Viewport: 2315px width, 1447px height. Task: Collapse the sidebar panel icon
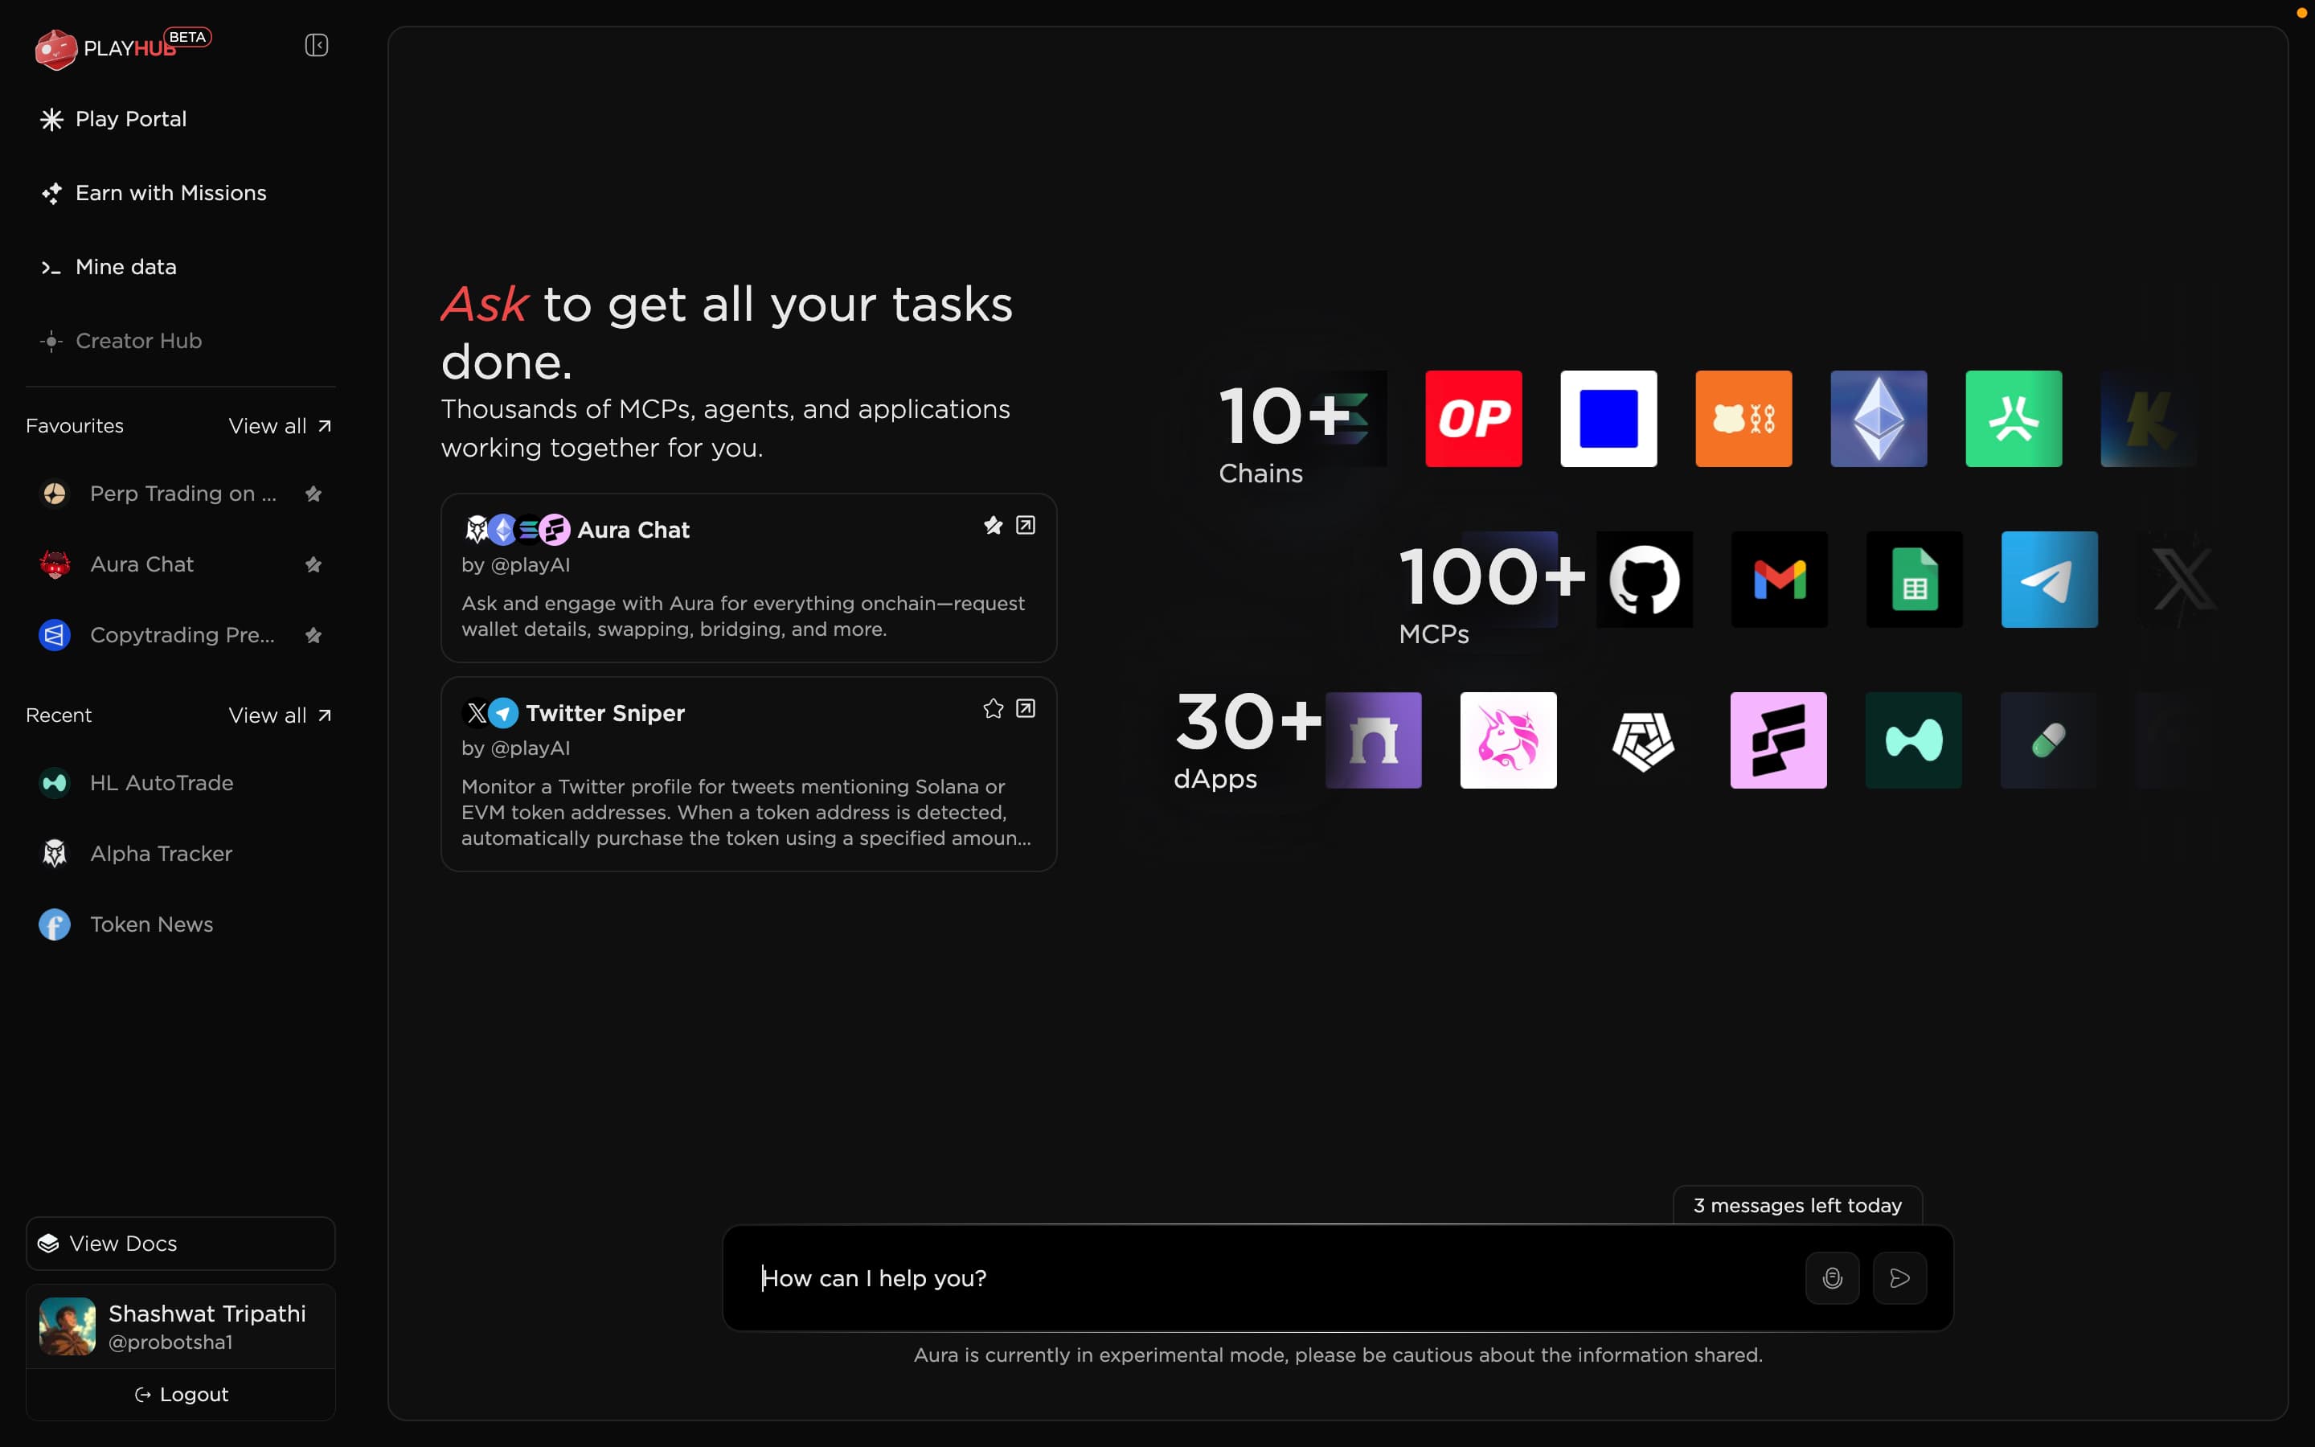pyautogui.click(x=317, y=46)
